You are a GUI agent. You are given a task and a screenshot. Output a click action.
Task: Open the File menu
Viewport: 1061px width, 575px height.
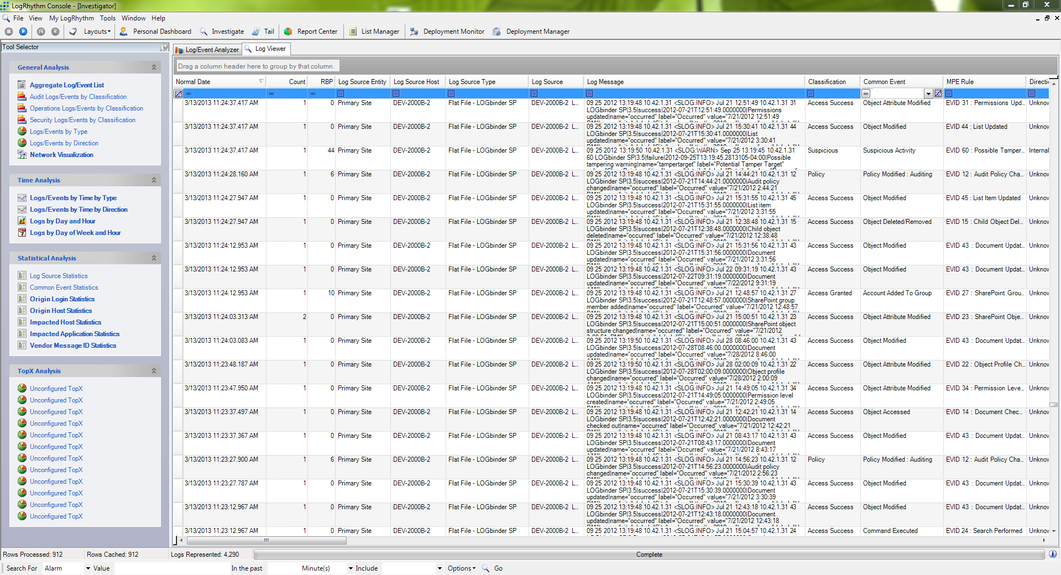tap(18, 18)
